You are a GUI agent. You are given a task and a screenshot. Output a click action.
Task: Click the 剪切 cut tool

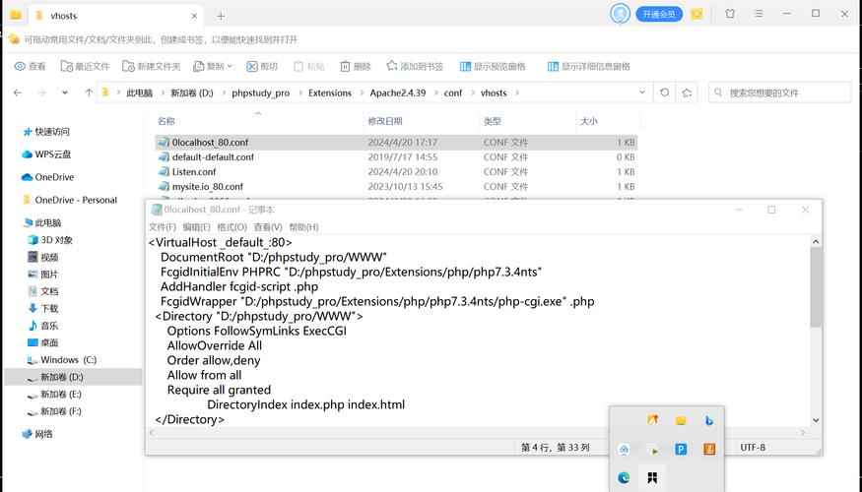(x=262, y=66)
